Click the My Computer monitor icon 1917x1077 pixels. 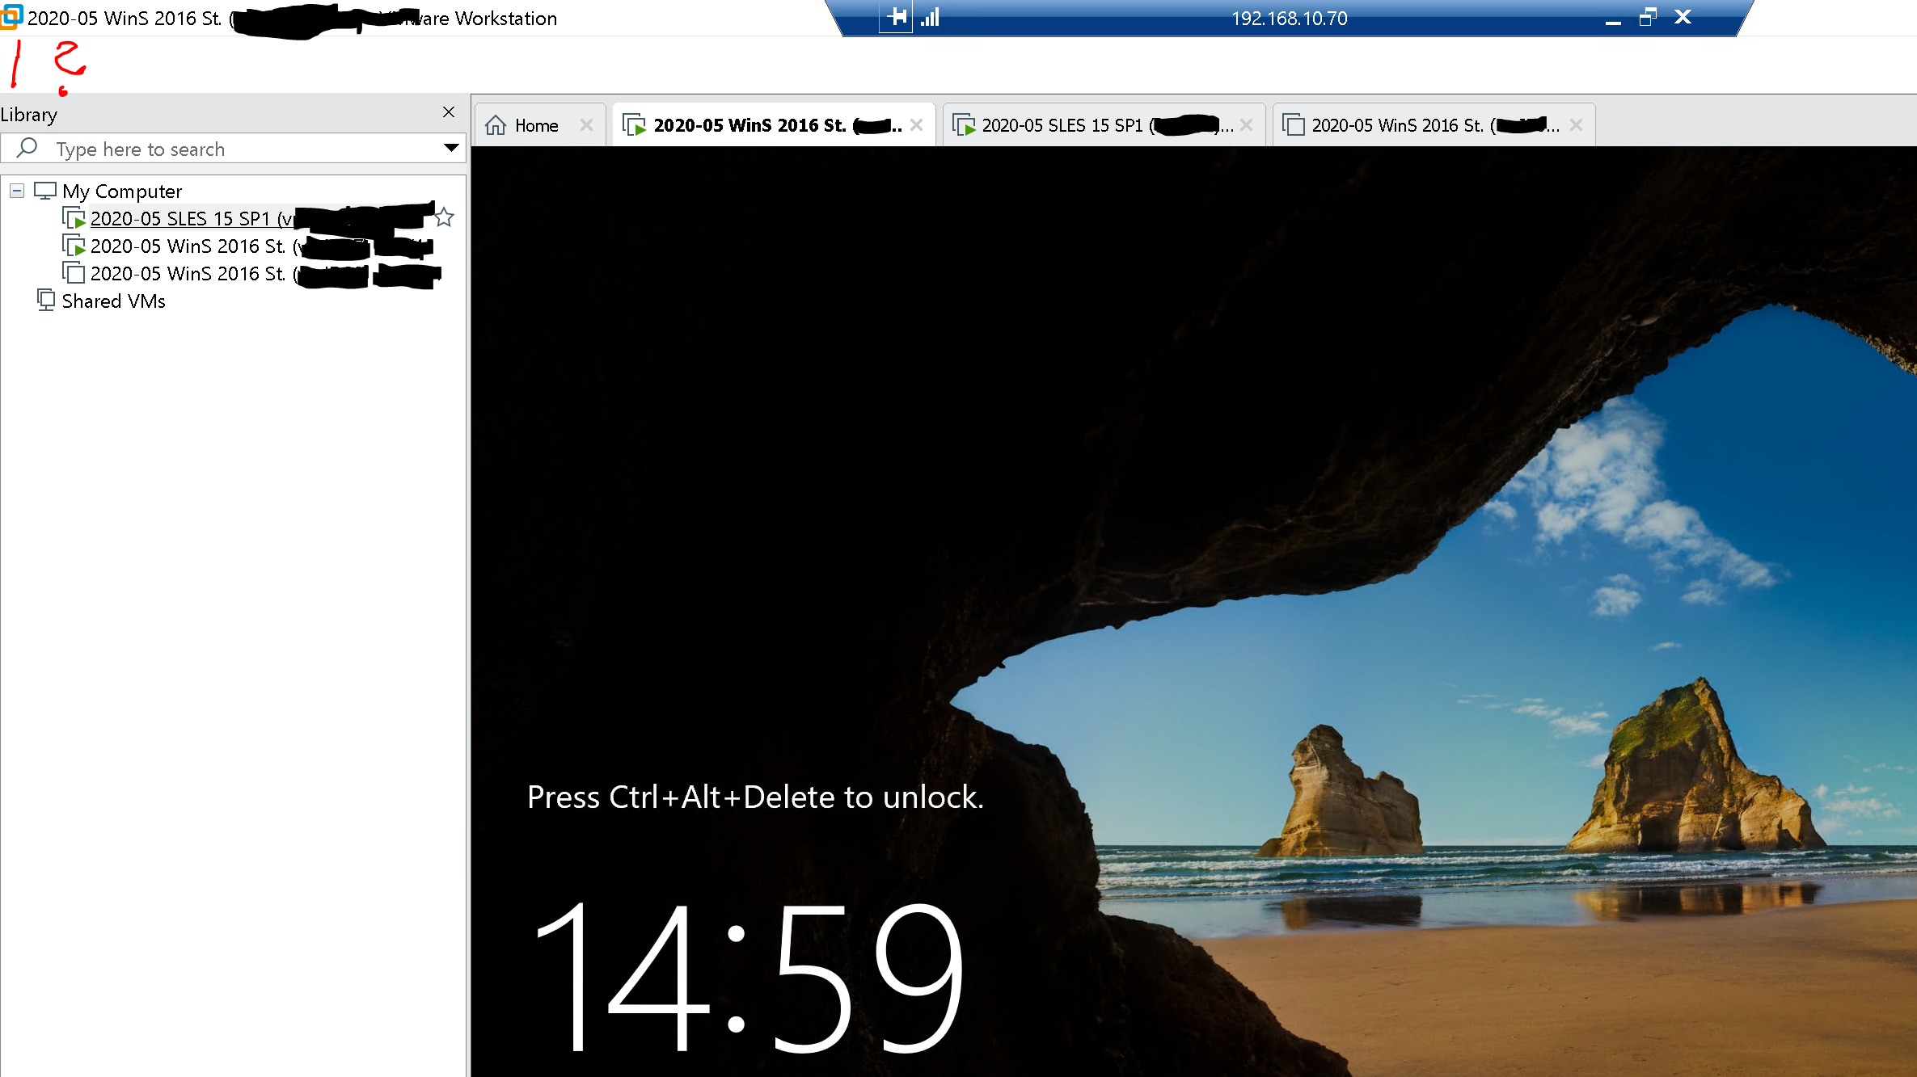(45, 191)
